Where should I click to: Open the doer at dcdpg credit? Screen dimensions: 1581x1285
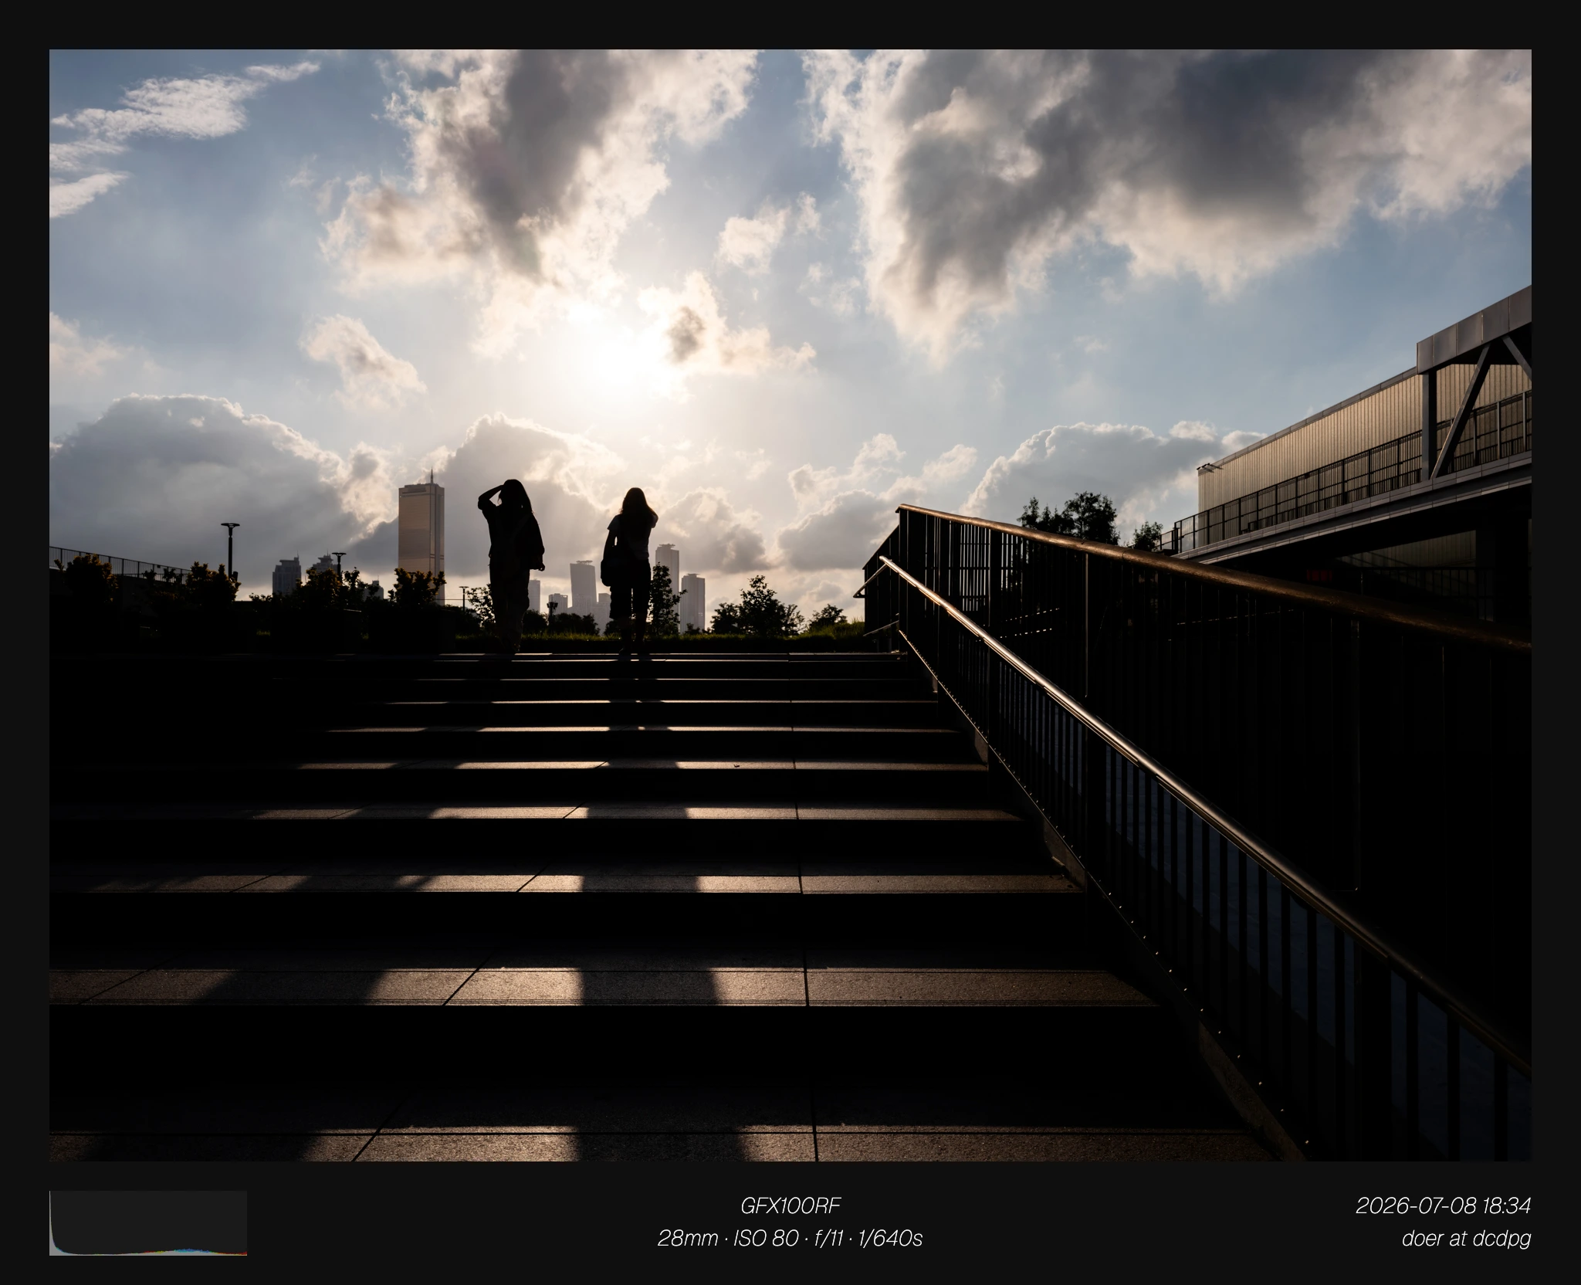tap(1466, 1238)
